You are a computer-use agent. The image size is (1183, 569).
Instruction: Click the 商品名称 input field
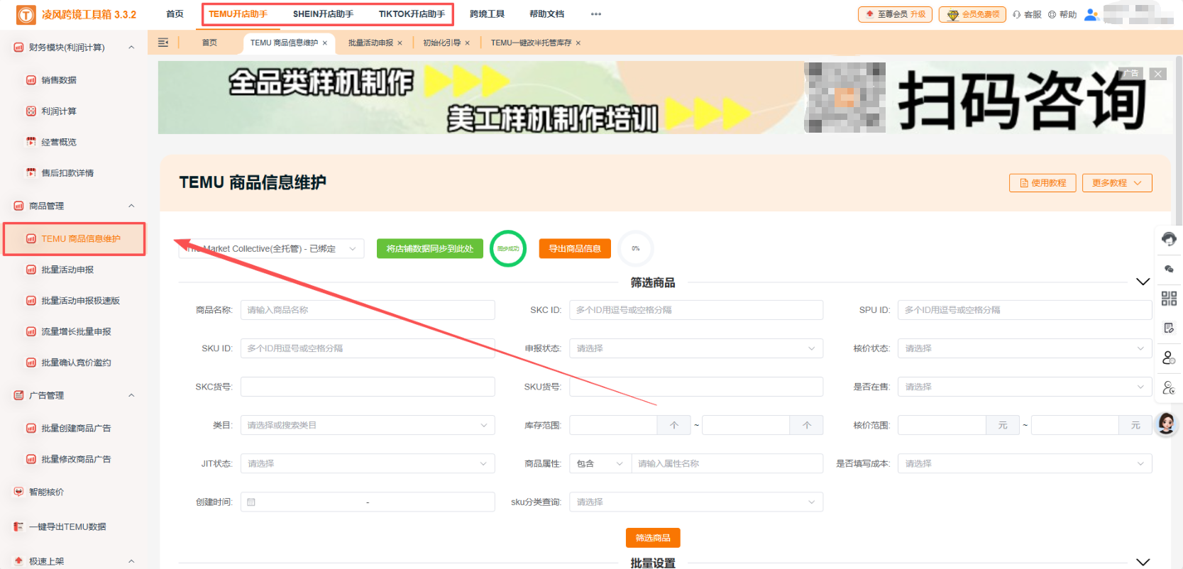[368, 310]
